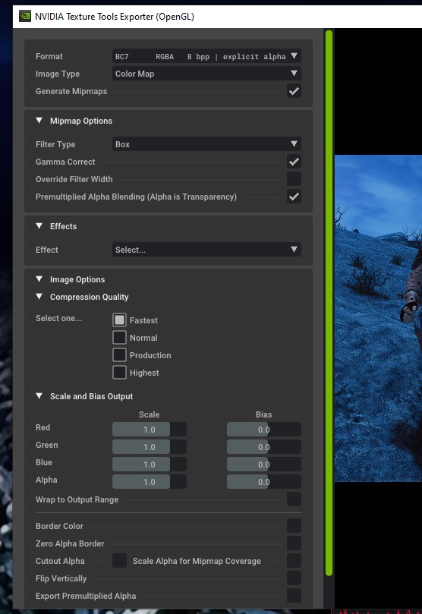Open the Filter Type Box dropdown
The image size is (422, 614).
pyautogui.click(x=206, y=144)
